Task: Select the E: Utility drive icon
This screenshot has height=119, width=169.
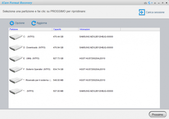Action: tap(16, 58)
